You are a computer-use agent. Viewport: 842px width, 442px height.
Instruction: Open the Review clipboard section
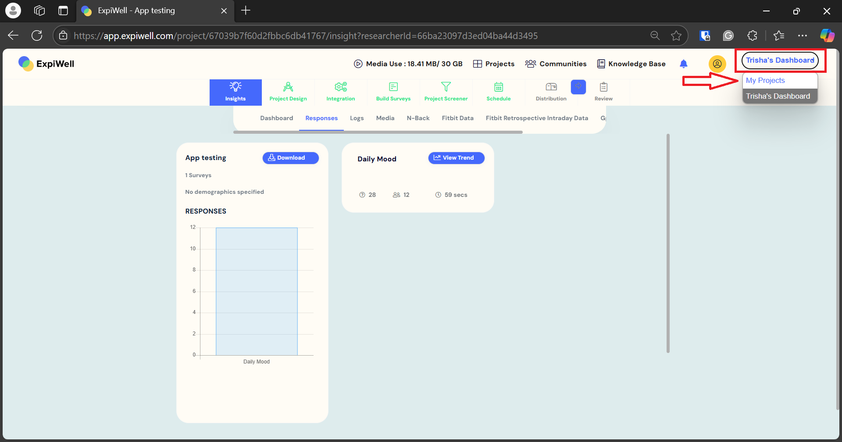click(x=603, y=92)
